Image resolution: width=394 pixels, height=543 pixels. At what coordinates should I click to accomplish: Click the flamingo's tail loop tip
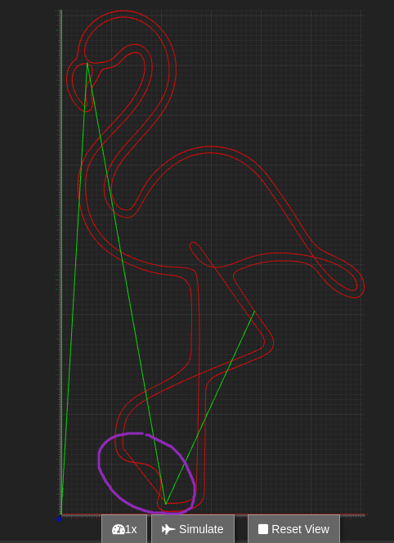[360, 288]
